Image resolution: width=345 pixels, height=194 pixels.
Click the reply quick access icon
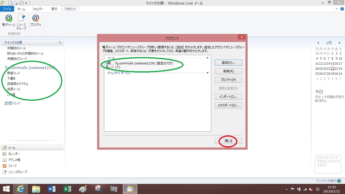pos(16,3)
